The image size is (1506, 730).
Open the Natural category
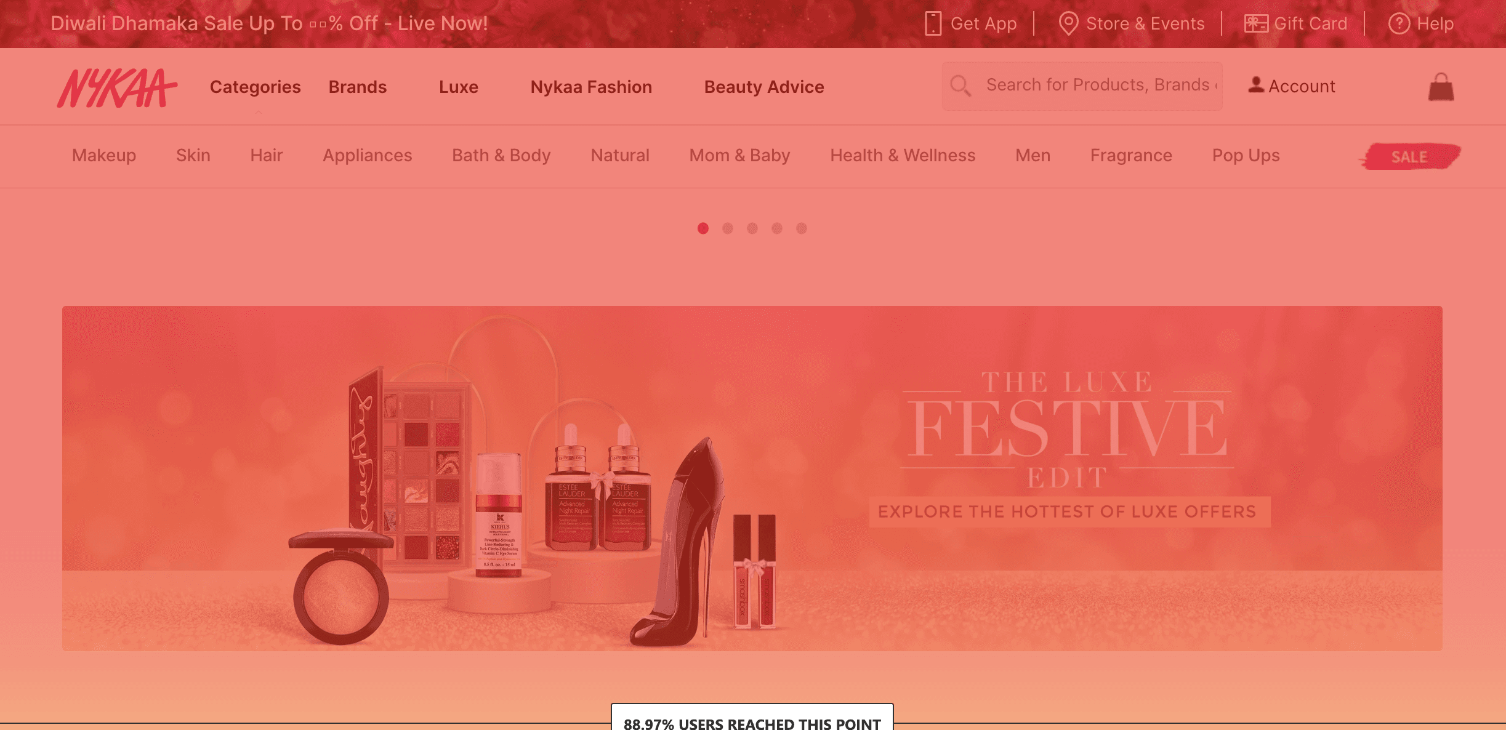point(620,155)
